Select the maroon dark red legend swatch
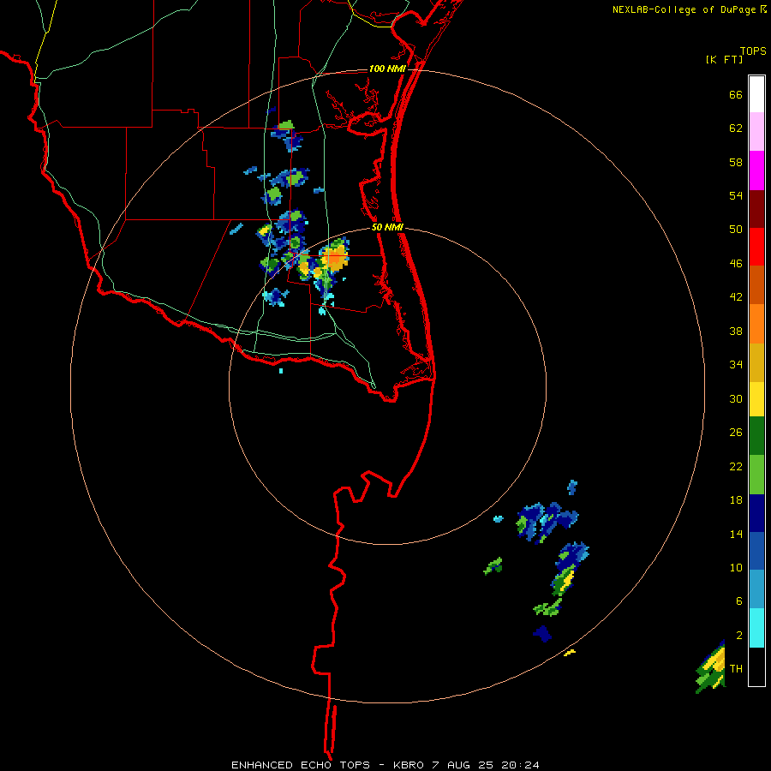This screenshot has height=771, width=771. 756,208
